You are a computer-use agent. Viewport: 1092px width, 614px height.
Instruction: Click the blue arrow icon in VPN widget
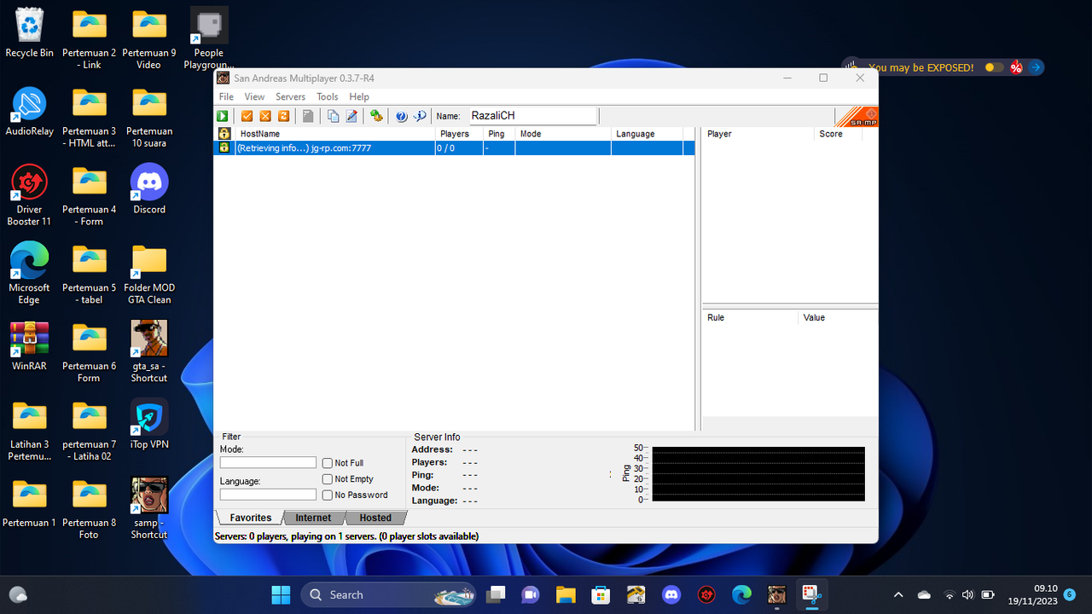tap(1035, 67)
